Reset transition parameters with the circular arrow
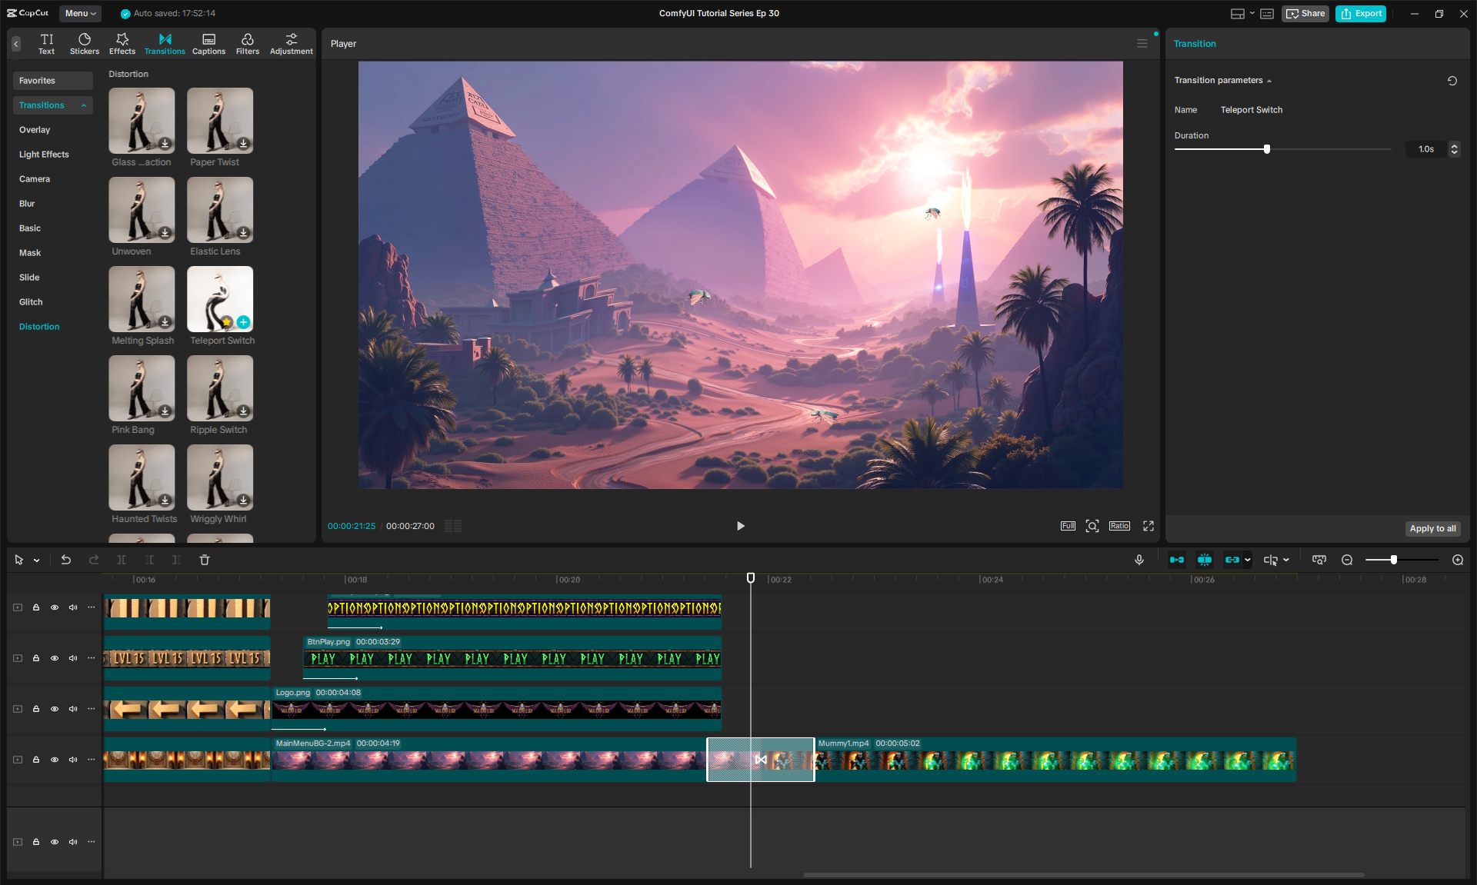The height and width of the screenshot is (885, 1477). pyautogui.click(x=1452, y=81)
